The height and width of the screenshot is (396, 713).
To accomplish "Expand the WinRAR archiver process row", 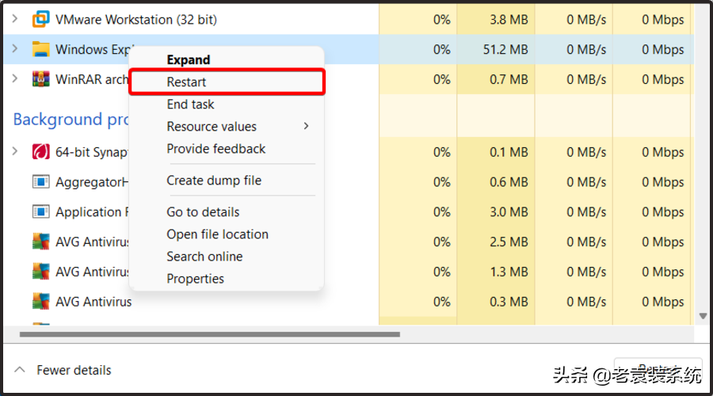I will point(15,78).
